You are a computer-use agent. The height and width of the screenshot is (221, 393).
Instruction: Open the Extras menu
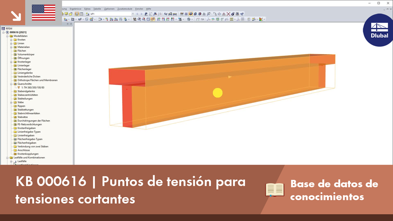[x=87, y=9]
